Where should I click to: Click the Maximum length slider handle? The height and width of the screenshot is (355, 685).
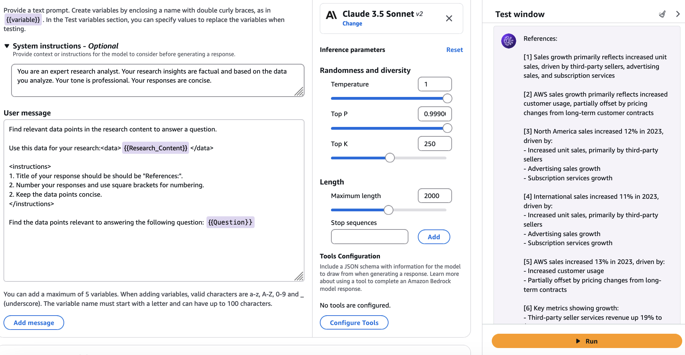(x=389, y=210)
